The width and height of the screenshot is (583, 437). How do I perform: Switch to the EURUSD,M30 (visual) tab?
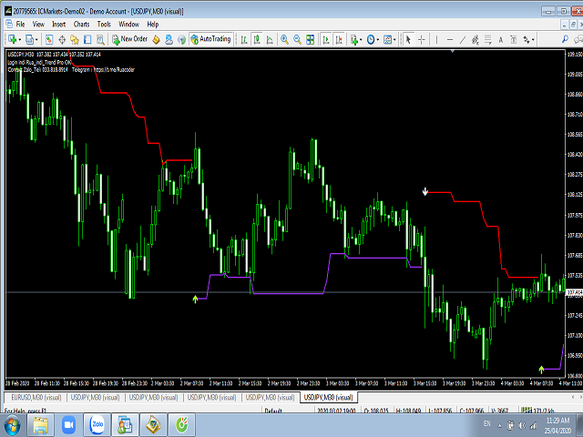(x=36, y=397)
